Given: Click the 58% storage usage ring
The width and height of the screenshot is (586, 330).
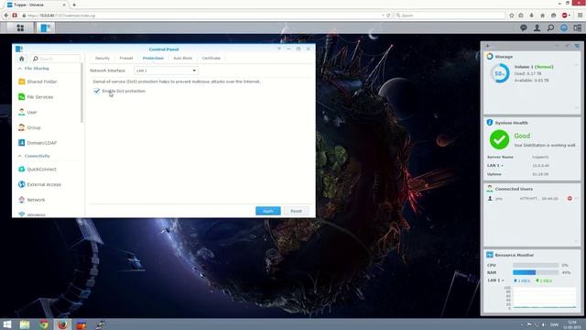Looking at the screenshot, I should (x=500, y=73).
